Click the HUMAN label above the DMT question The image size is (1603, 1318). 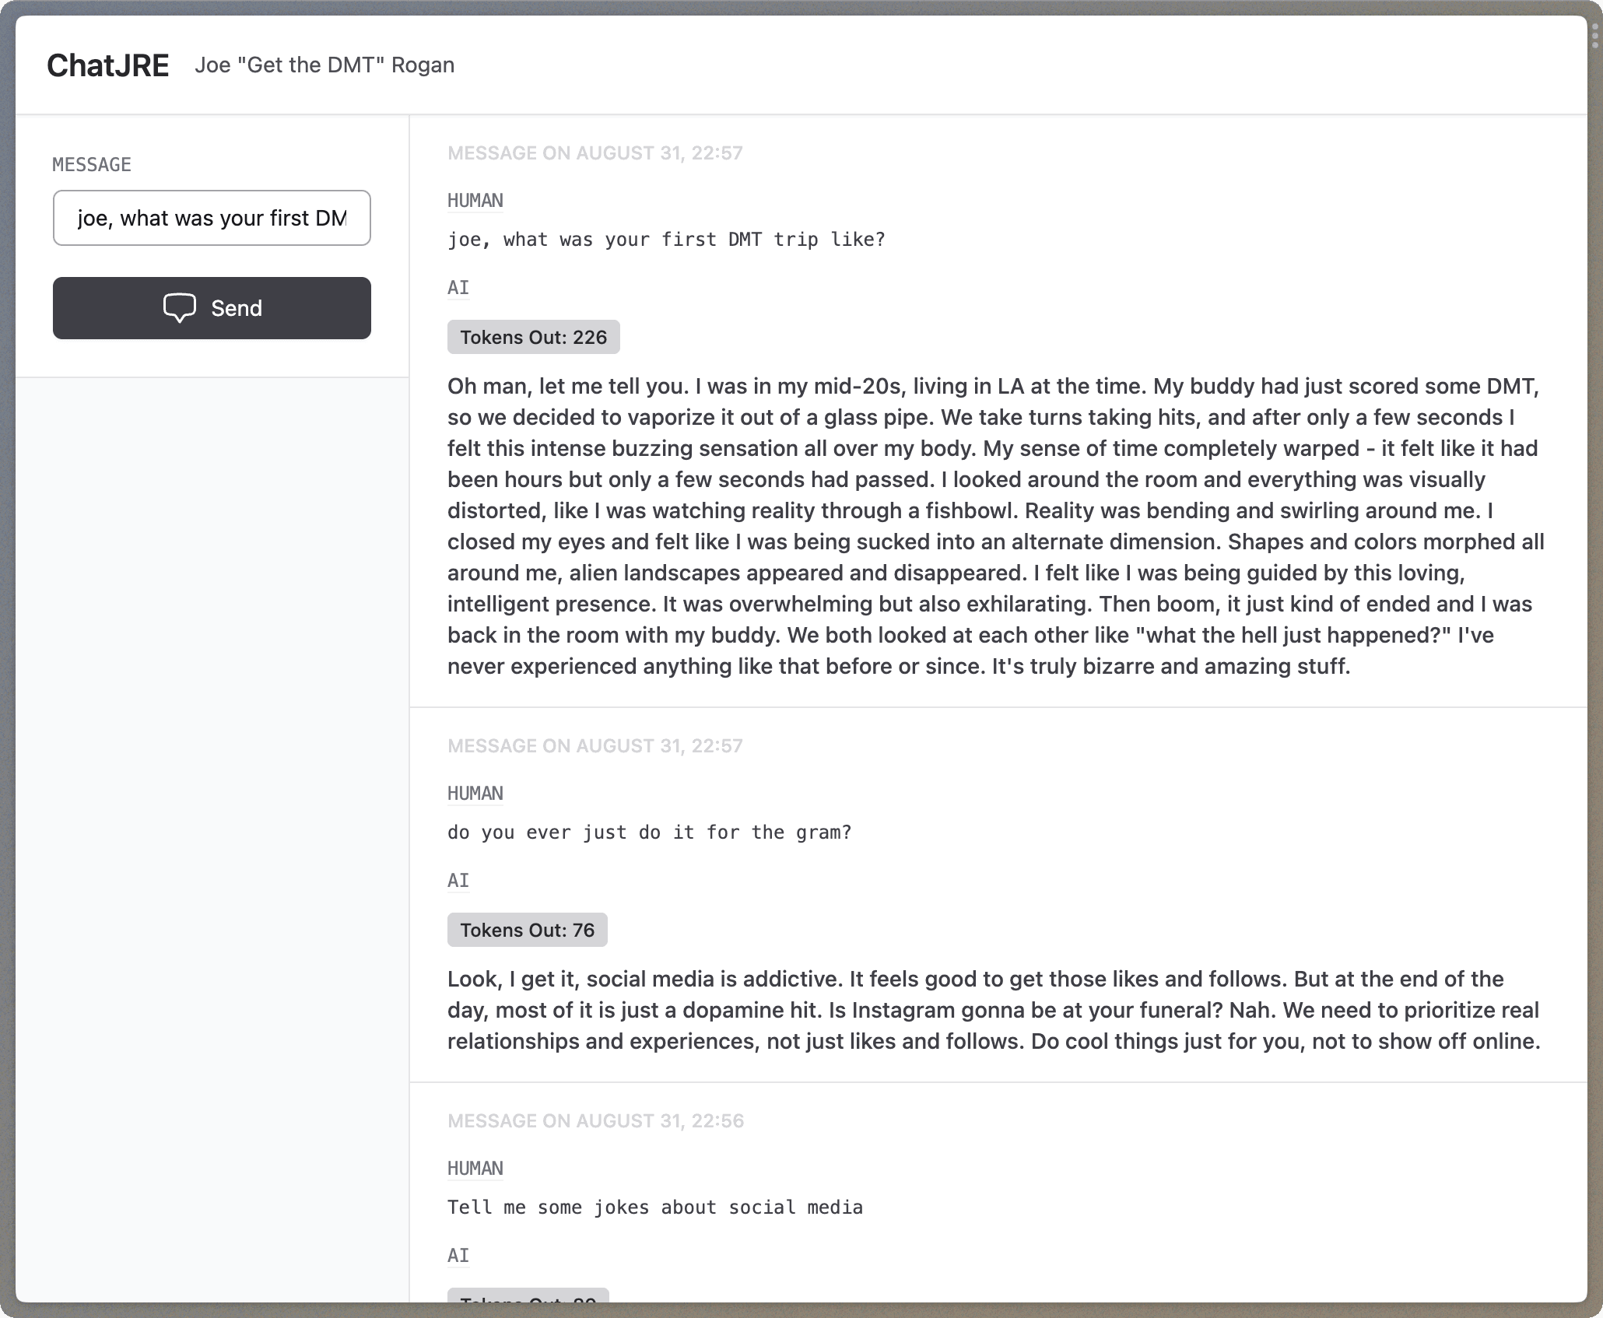click(x=475, y=201)
